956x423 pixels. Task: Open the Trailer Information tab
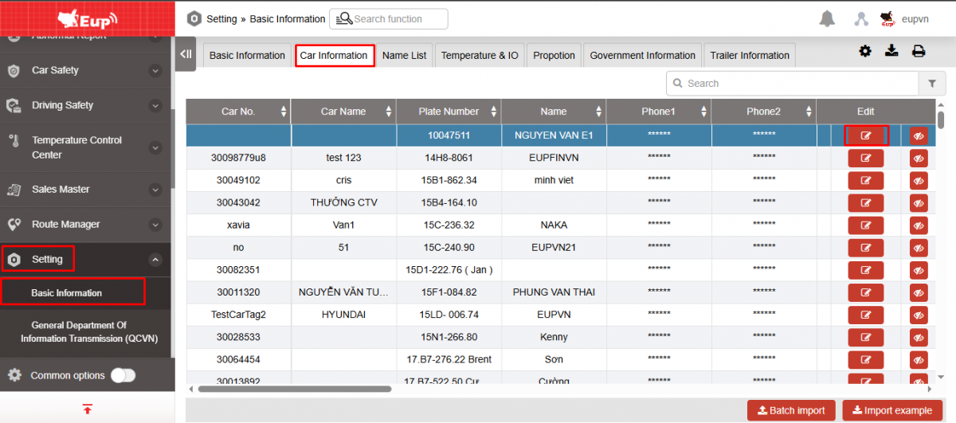[750, 56]
